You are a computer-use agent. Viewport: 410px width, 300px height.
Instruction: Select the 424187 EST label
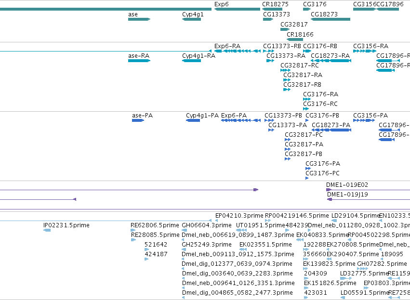pos(156,254)
